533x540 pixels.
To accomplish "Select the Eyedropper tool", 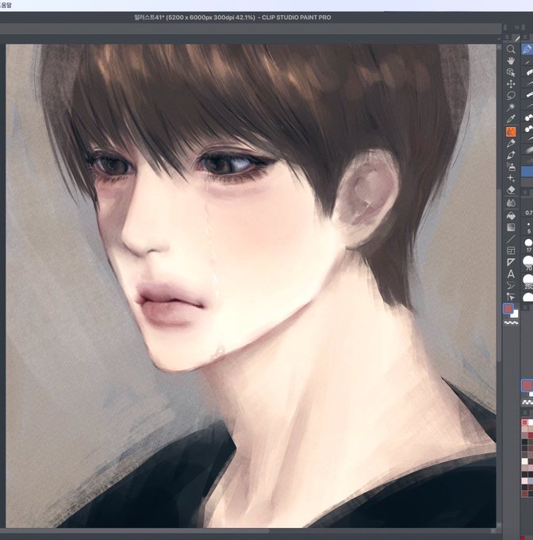I will (x=511, y=119).
